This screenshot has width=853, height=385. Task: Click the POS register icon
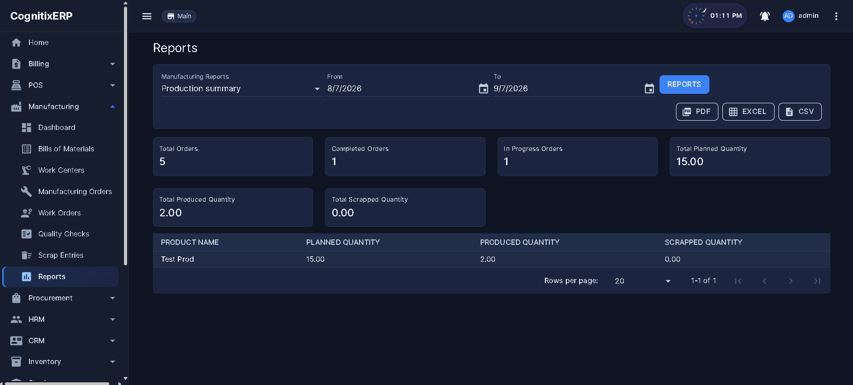coord(16,85)
